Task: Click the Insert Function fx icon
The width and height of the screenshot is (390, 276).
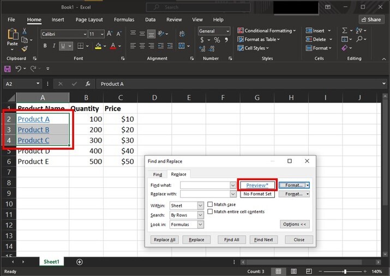Action: (x=87, y=84)
